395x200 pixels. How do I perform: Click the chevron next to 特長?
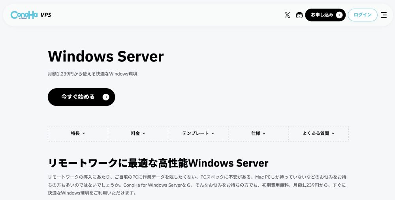pos(84,133)
